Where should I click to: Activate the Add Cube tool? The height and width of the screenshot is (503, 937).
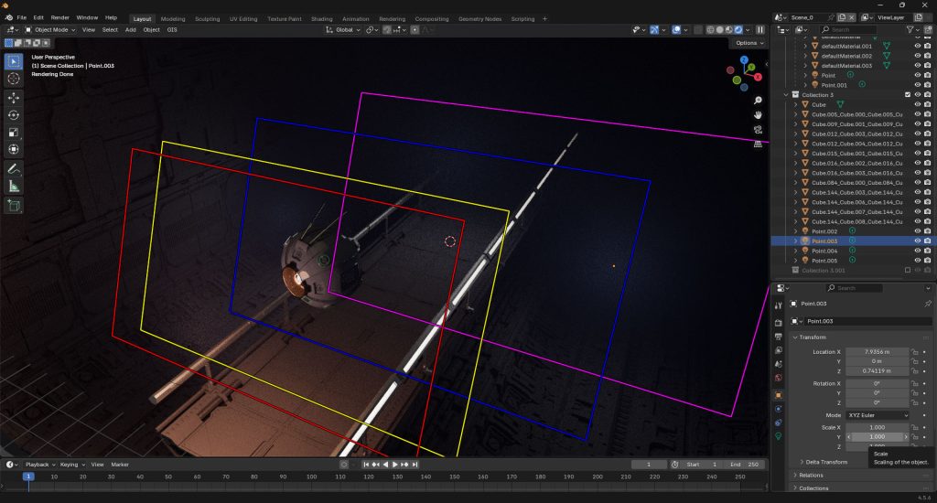click(x=14, y=206)
